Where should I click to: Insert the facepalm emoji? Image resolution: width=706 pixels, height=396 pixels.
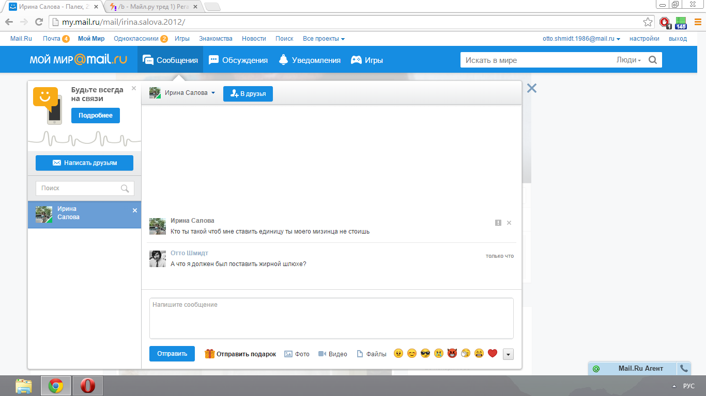(x=466, y=354)
